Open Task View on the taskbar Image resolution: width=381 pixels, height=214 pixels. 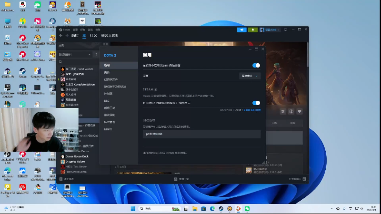point(186,209)
